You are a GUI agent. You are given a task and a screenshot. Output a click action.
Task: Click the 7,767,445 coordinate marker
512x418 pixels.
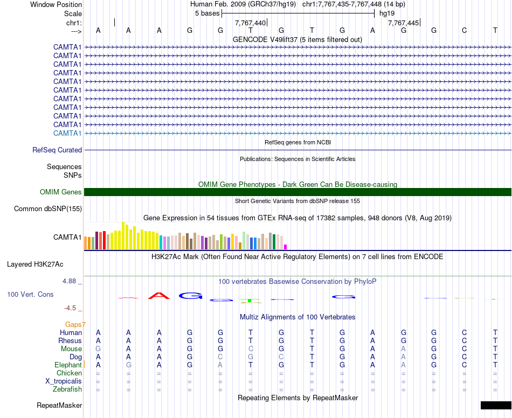click(403, 23)
